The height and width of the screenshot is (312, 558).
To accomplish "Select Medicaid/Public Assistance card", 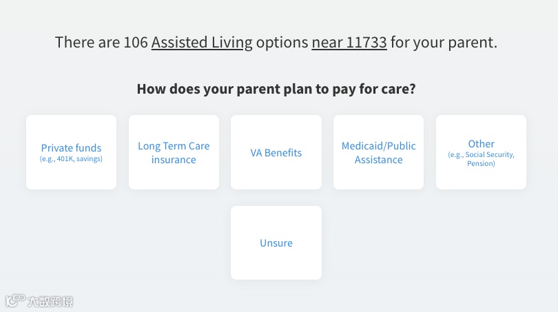I will (379, 152).
